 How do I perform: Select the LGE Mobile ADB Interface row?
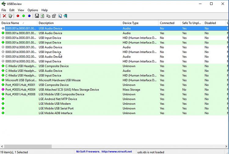(114, 113)
